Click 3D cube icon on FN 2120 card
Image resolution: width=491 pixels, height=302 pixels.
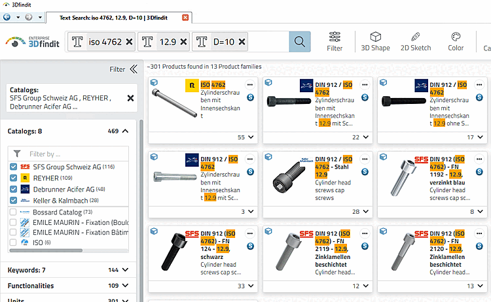[383, 231]
